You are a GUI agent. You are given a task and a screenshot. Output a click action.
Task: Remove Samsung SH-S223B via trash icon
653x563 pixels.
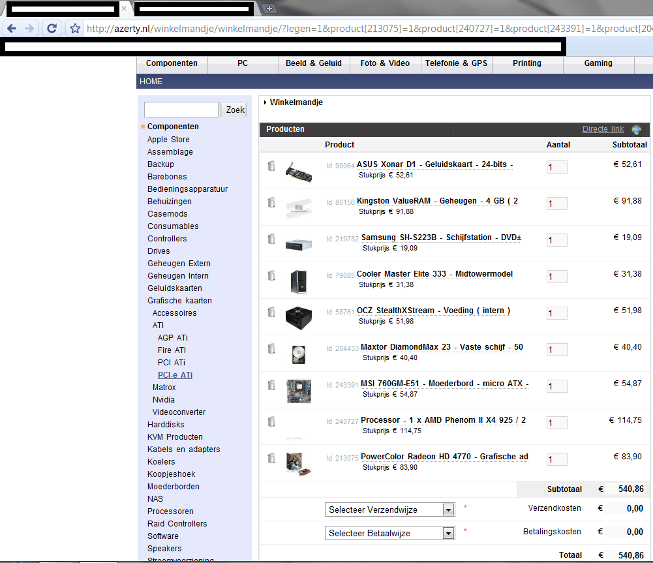coord(271,239)
